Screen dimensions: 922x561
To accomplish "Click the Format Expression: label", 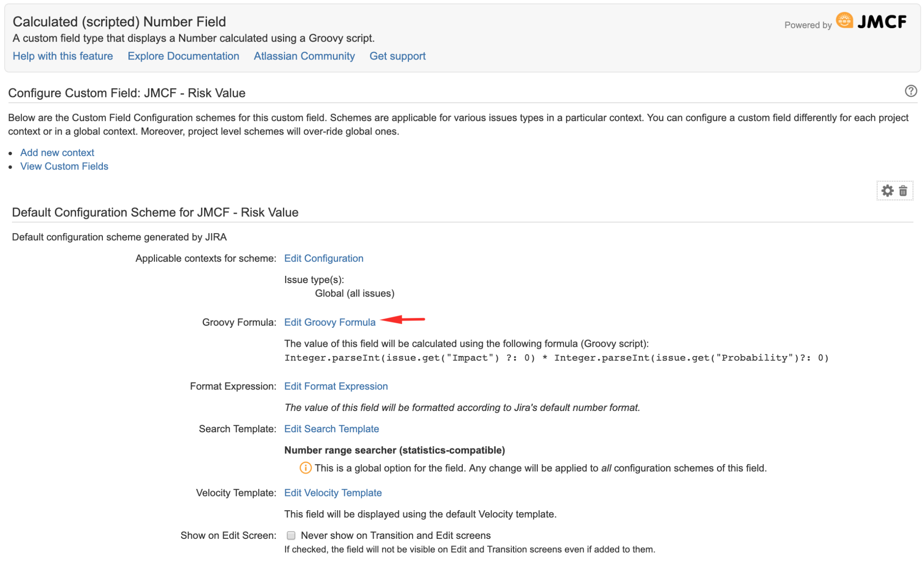I will tap(233, 386).
